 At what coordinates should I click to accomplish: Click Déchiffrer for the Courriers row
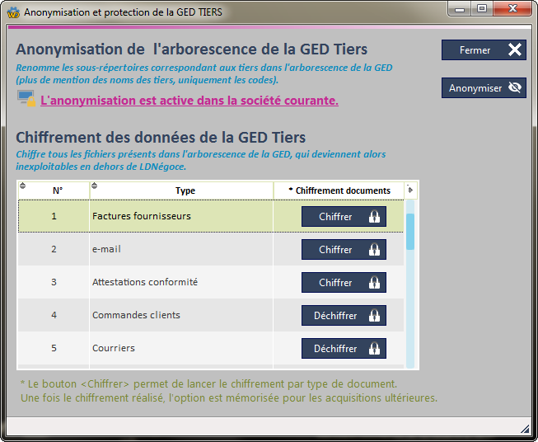pos(343,349)
